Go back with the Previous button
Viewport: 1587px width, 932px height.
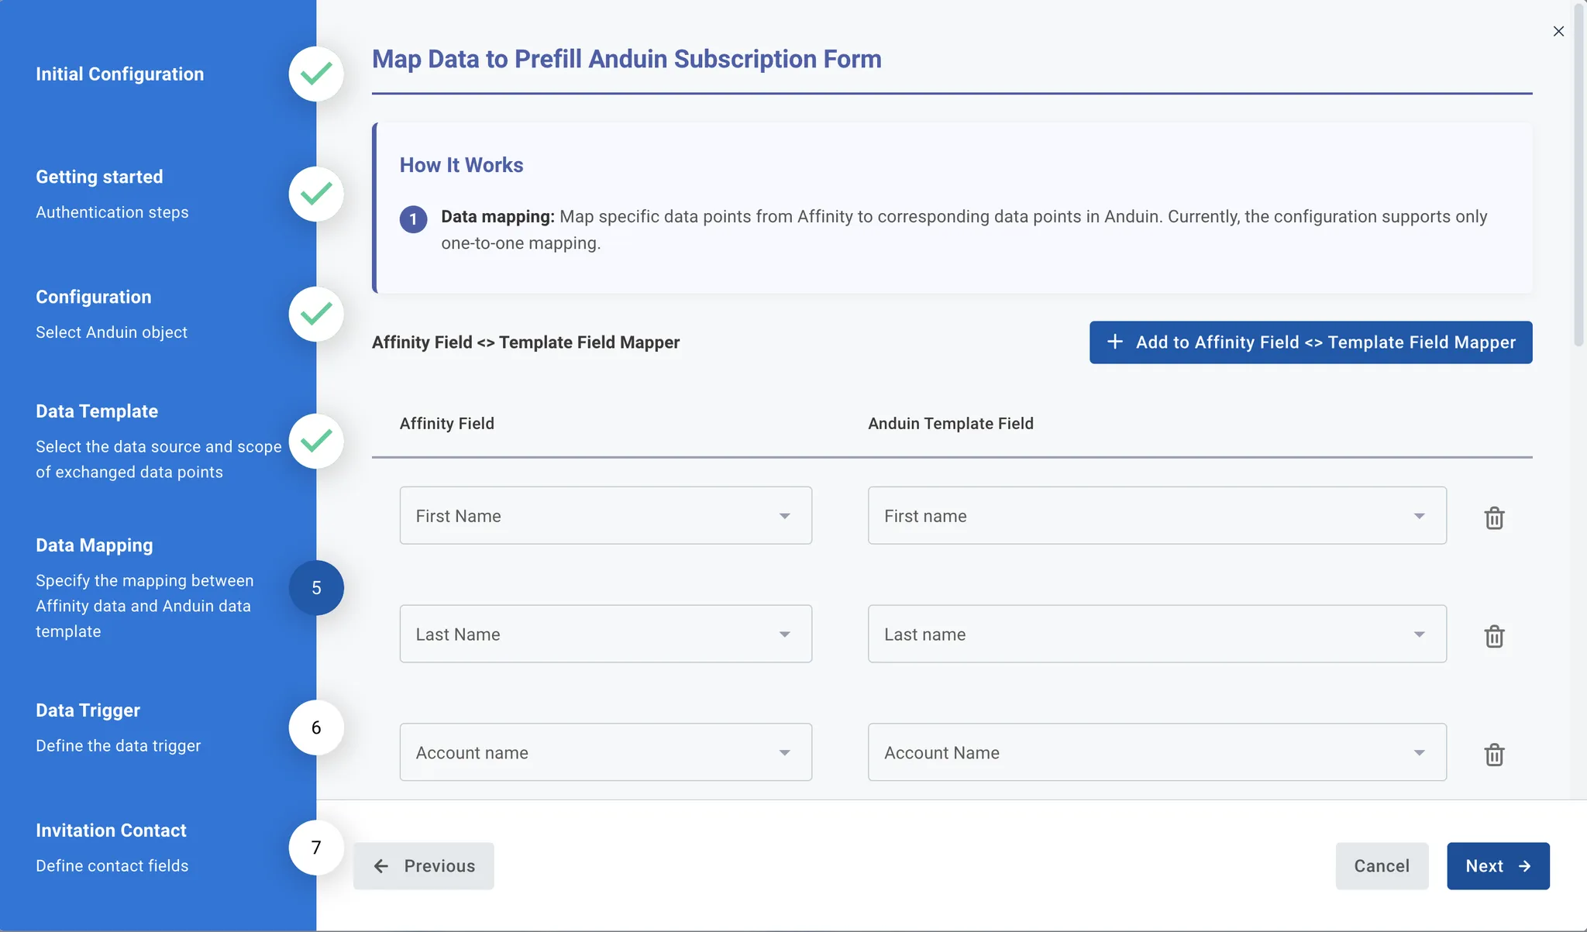click(423, 866)
